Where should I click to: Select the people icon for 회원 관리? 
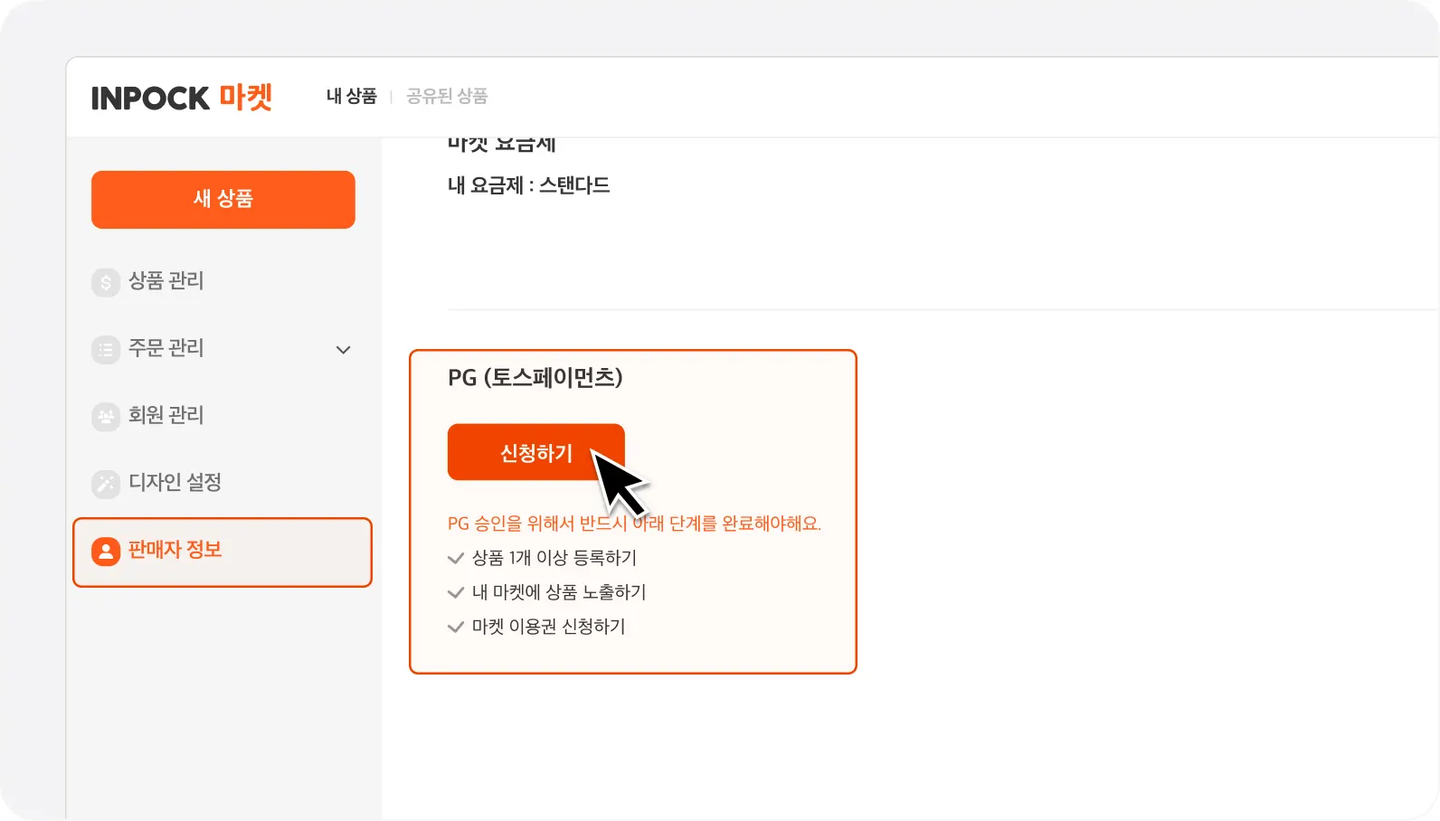click(106, 416)
